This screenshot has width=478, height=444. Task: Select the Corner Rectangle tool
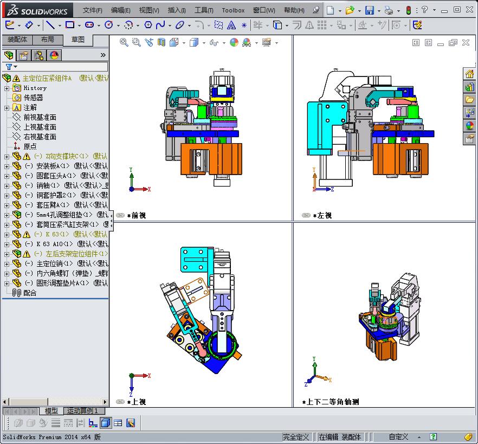[70, 25]
